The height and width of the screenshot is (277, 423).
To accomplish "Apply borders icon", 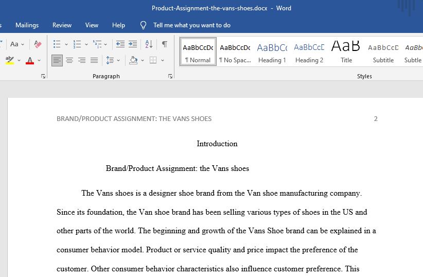I will [x=153, y=60].
